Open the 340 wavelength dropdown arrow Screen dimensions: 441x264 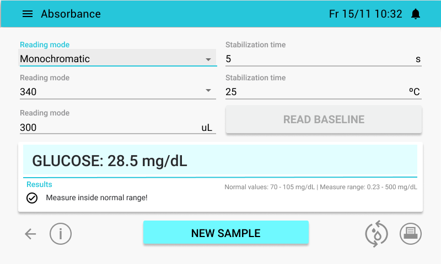click(x=208, y=91)
